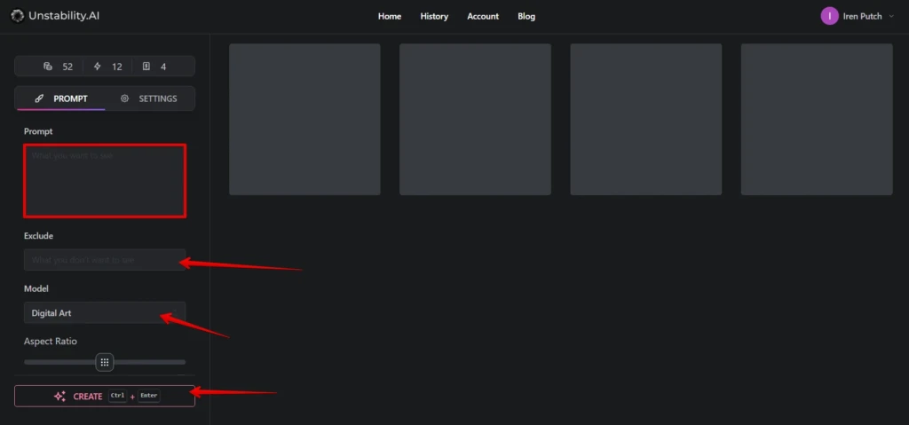This screenshot has width=909, height=425.
Task: Select the PROMPT tab
Action: pos(61,98)
